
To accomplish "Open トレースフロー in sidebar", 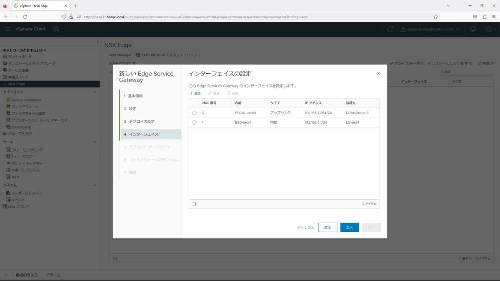I will coord(23,157).
